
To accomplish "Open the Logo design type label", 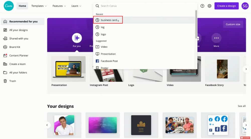I will 131,85.
